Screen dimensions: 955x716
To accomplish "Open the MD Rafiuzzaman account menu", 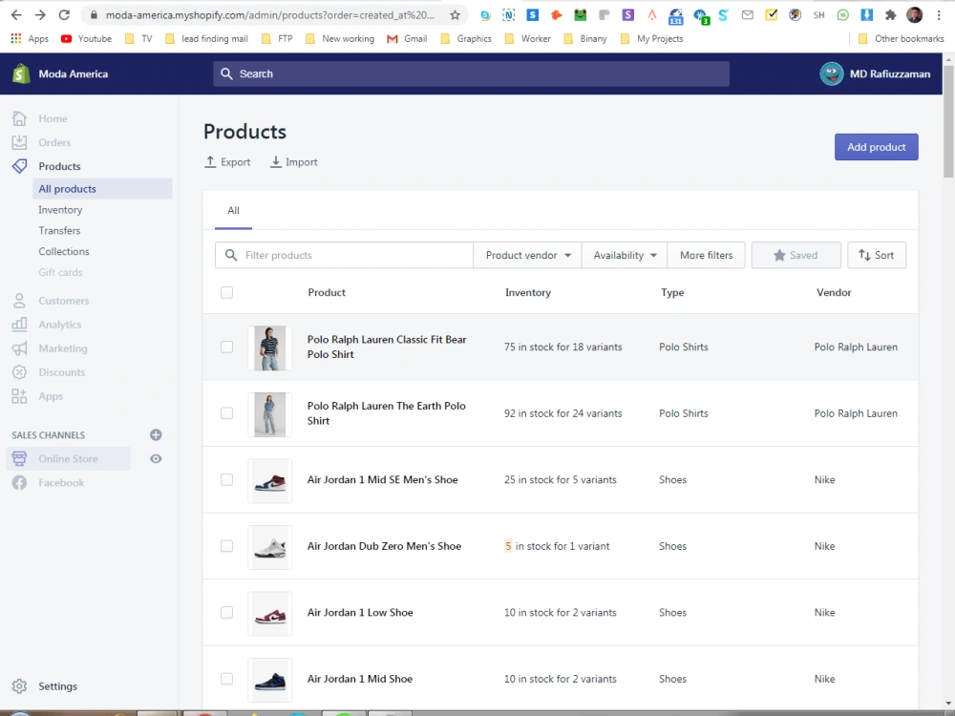I will [x=875, y=74].
